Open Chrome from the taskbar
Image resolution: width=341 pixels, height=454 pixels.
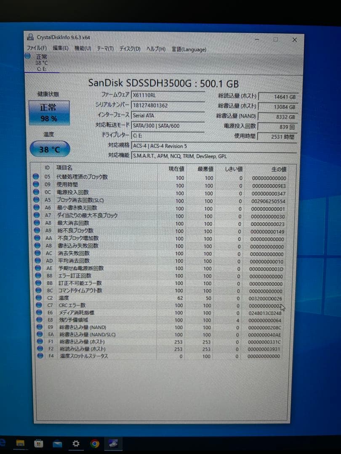coord(94,443)
